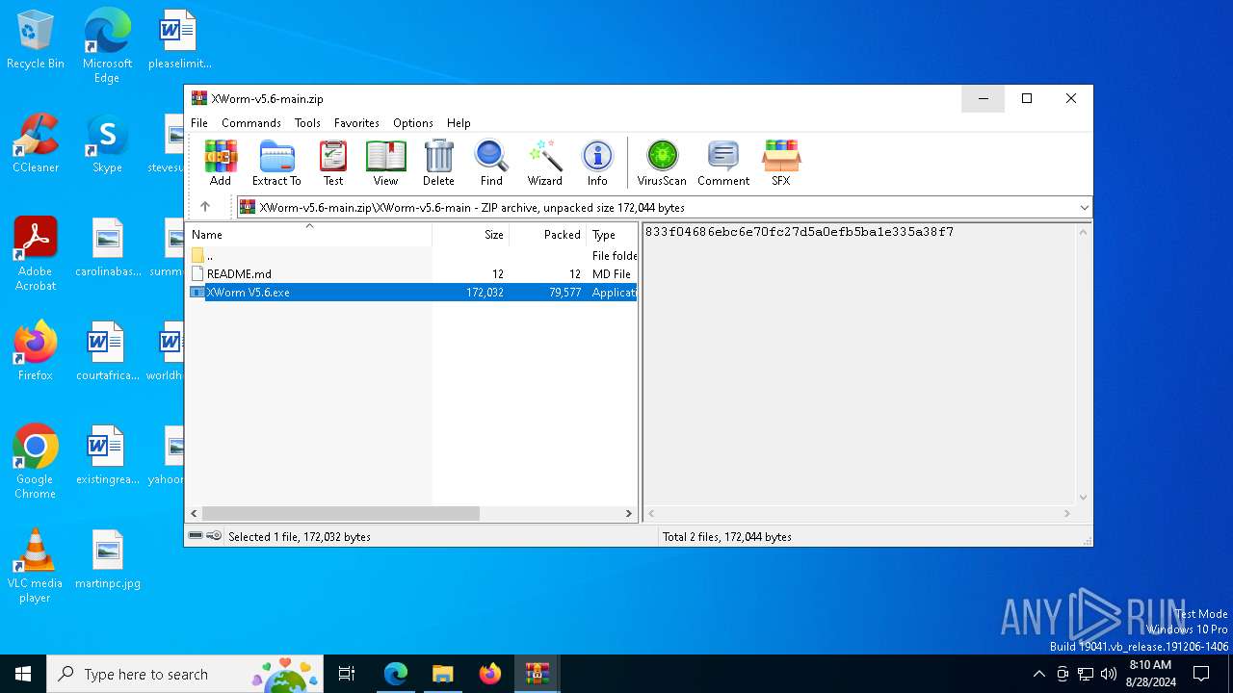Start VirusScan on the archive
This screenshot has width=1233, height=693.
coord(662,163)
